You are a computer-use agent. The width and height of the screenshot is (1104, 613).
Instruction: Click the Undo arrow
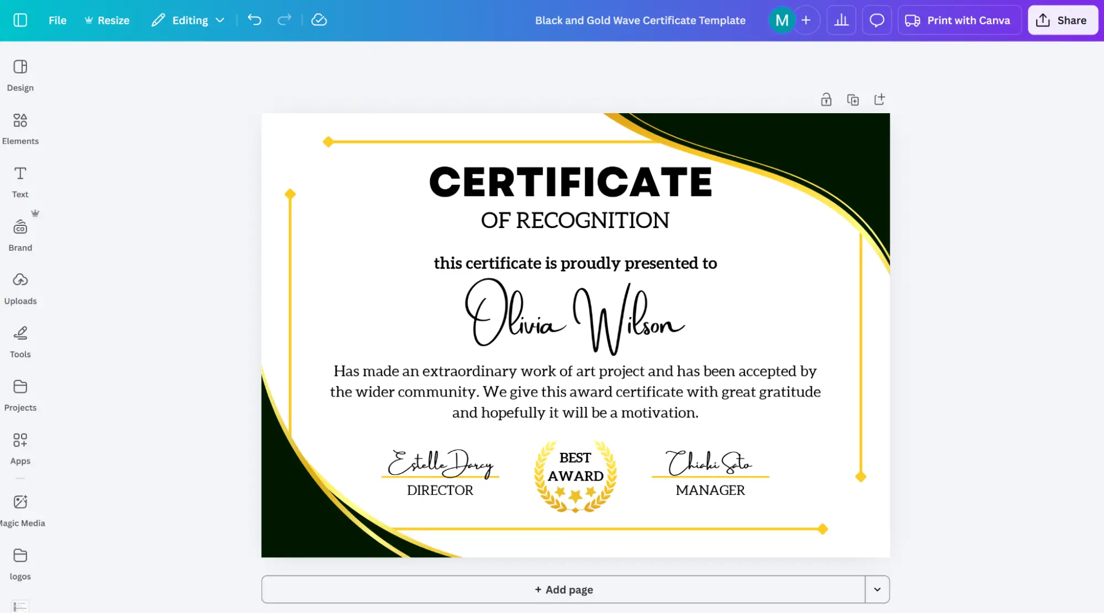(x=254, y=20)
